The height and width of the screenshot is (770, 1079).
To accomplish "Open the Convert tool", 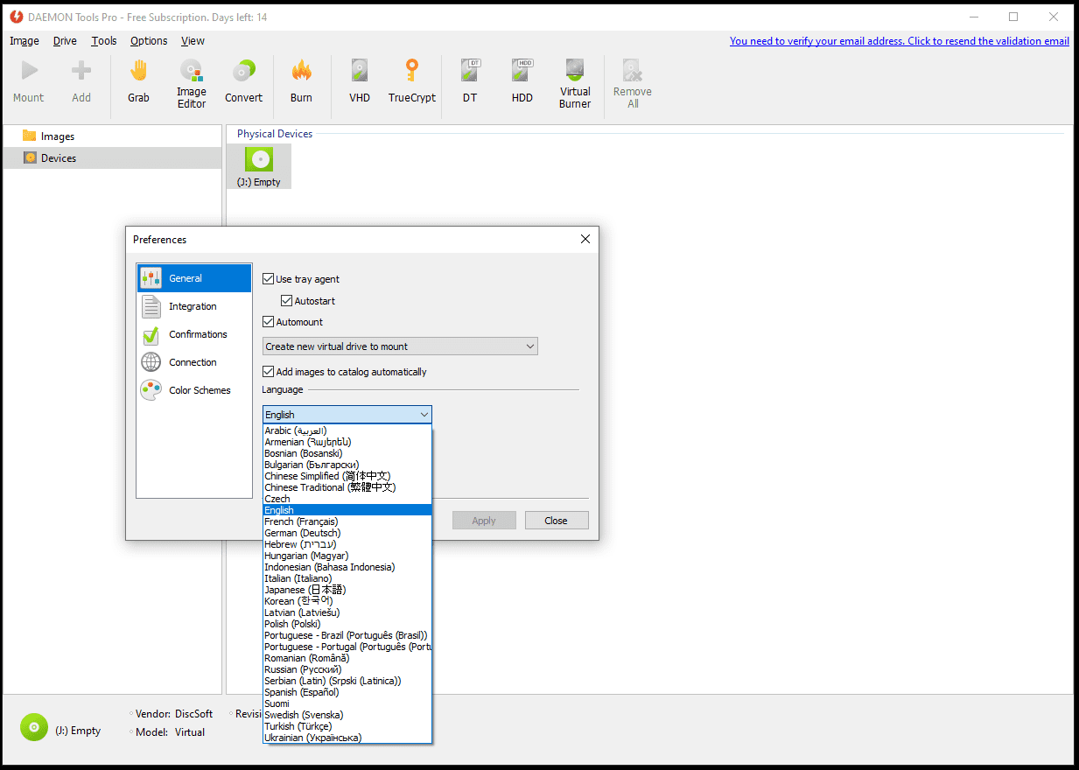I will (x=243, y=82).
